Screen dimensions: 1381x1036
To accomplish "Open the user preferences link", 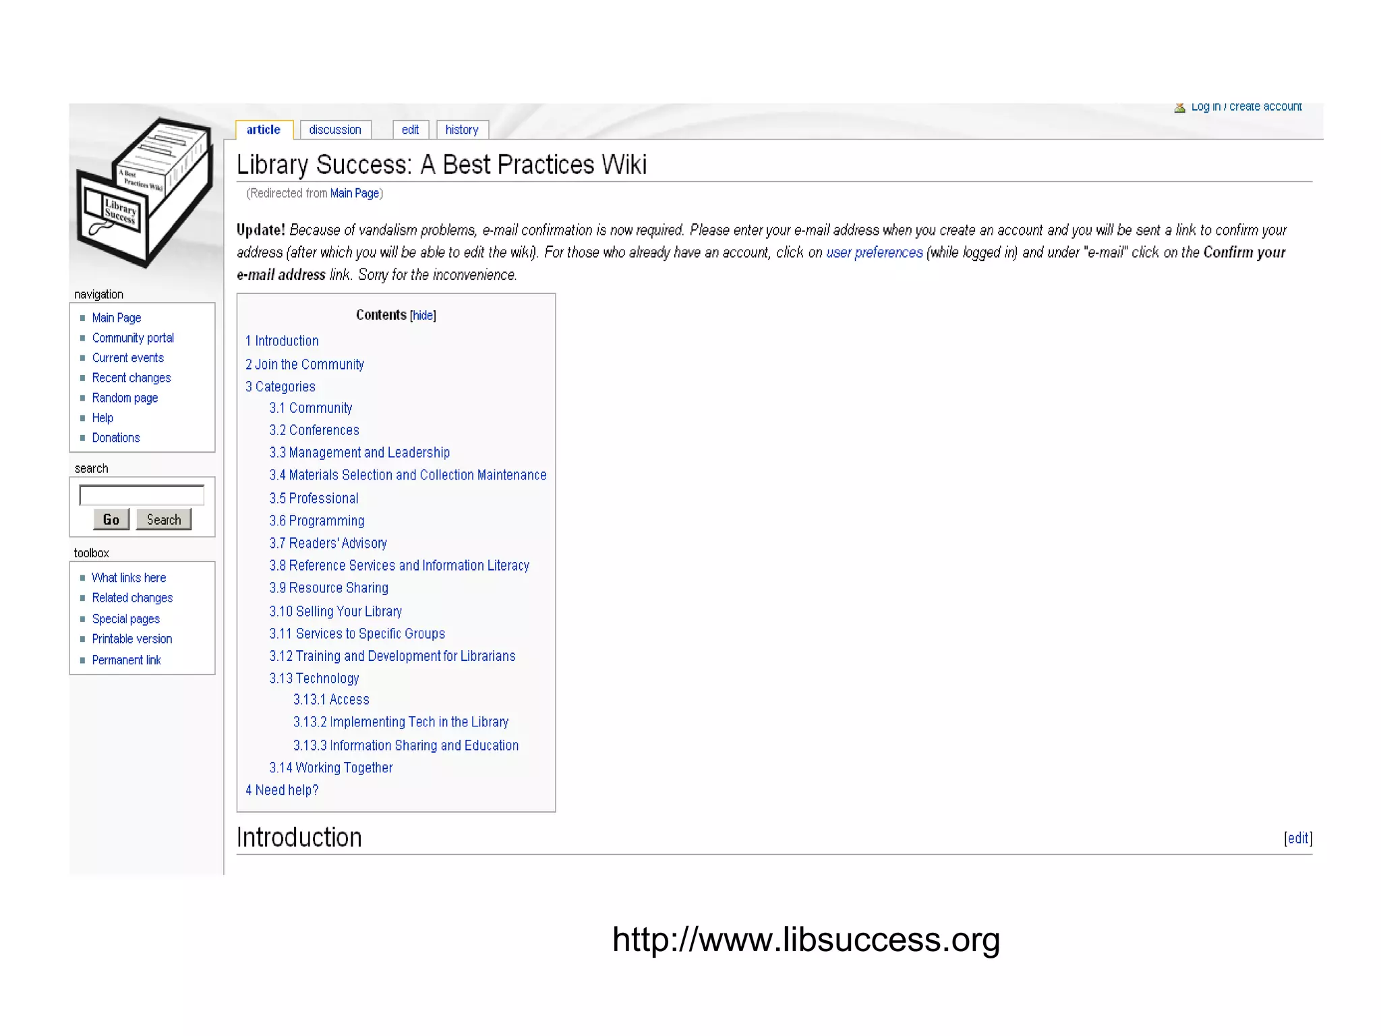I will (x=875, y=252).
